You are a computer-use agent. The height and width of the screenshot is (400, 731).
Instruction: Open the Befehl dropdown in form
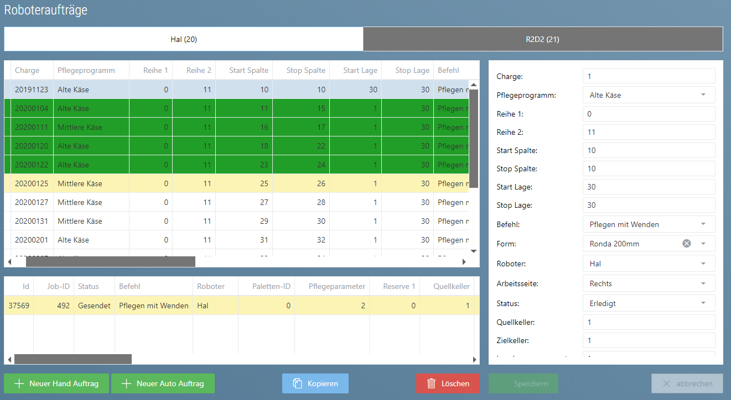[x=649, y=224]
